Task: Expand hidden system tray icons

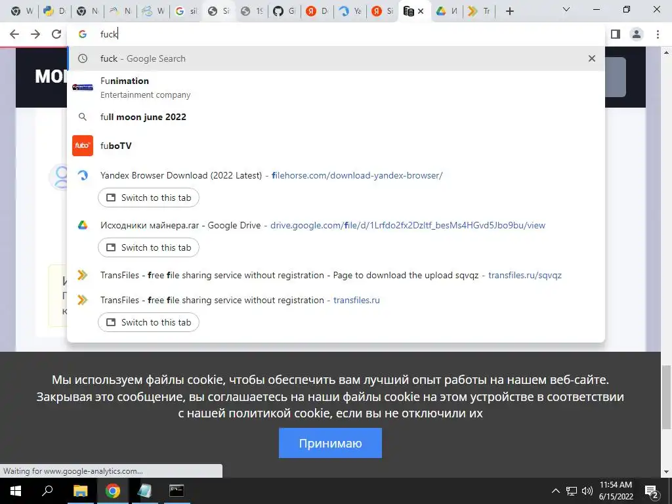Action: [x=555, y=491]
